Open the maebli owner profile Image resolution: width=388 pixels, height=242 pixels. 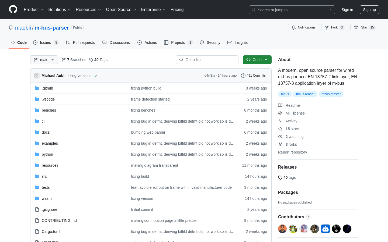(x=23, y=28)
